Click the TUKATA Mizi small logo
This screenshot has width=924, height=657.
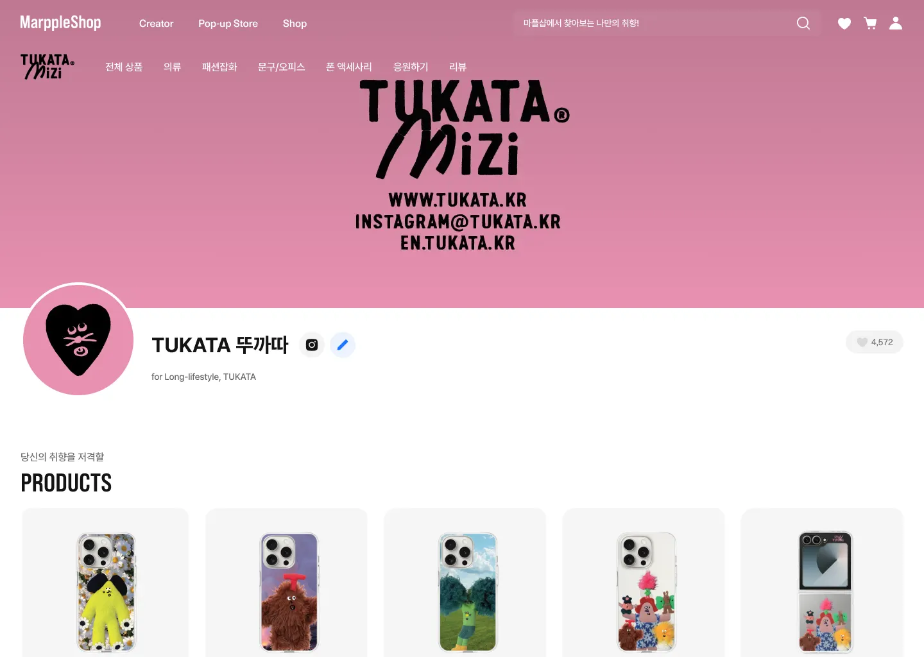tap(47, 67)
